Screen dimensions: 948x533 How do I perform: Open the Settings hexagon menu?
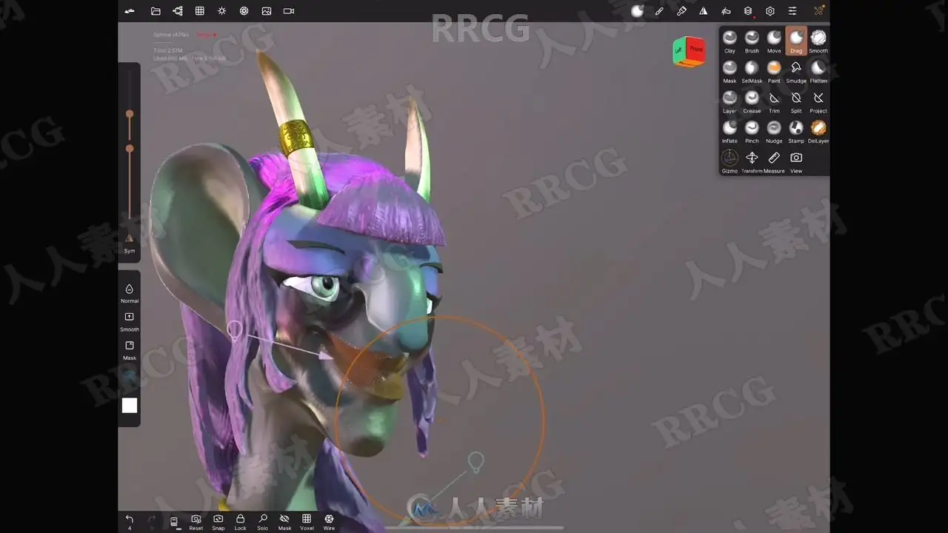coord(770,11)
